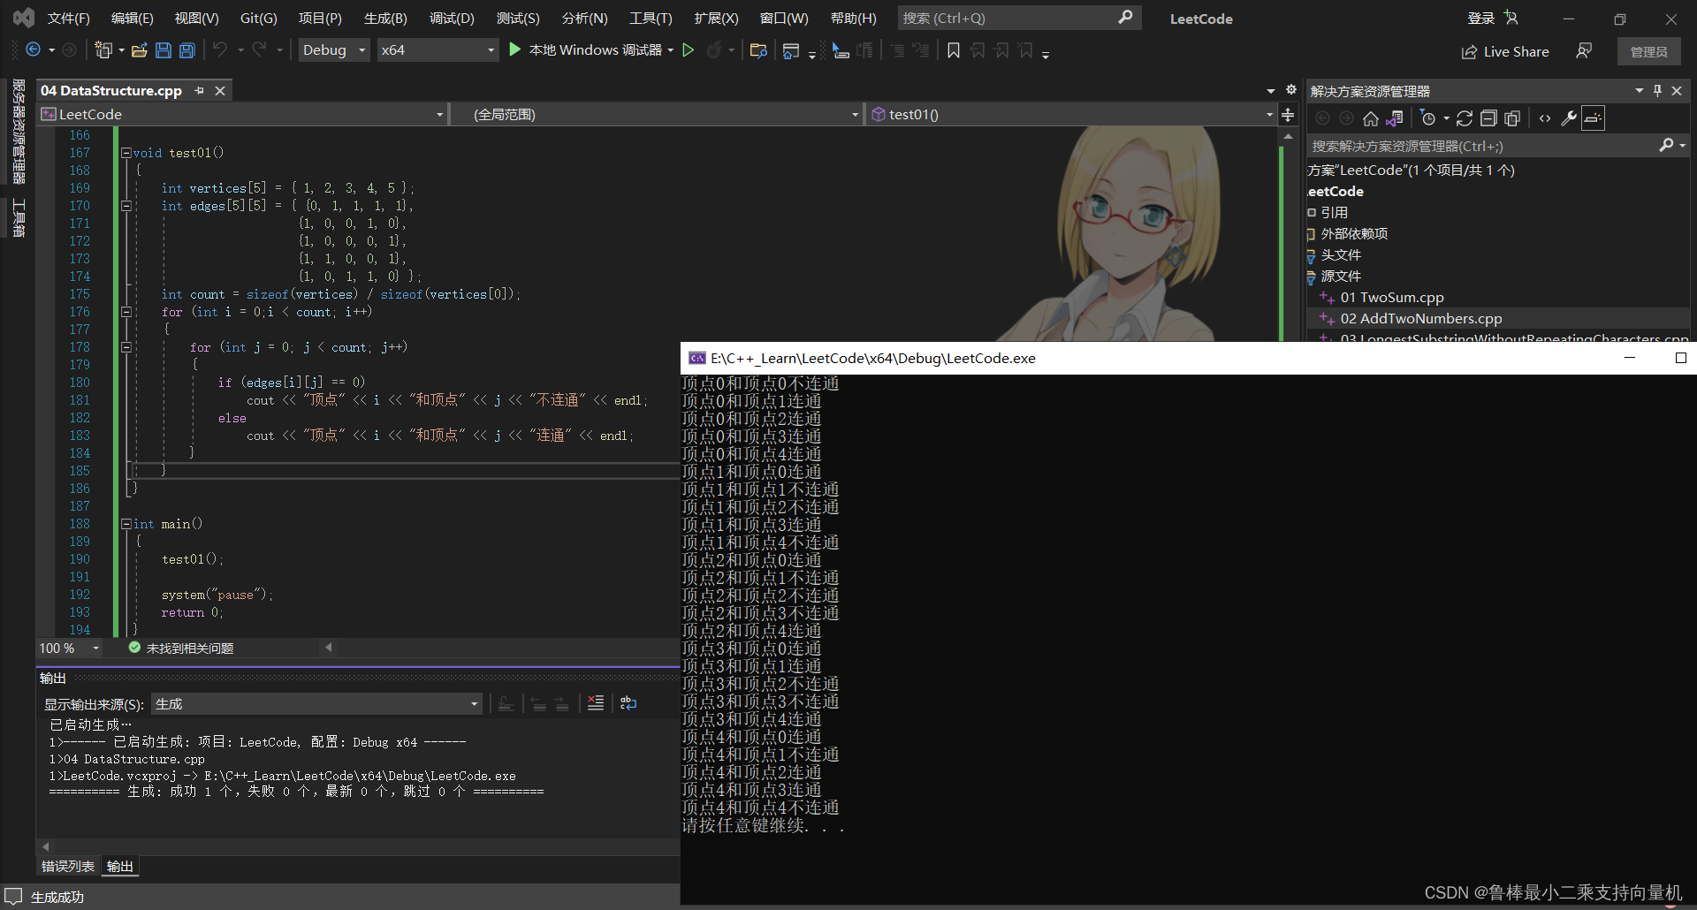
Task: Open the 编辑(E) menu
Action: click(x=133, y=19)
